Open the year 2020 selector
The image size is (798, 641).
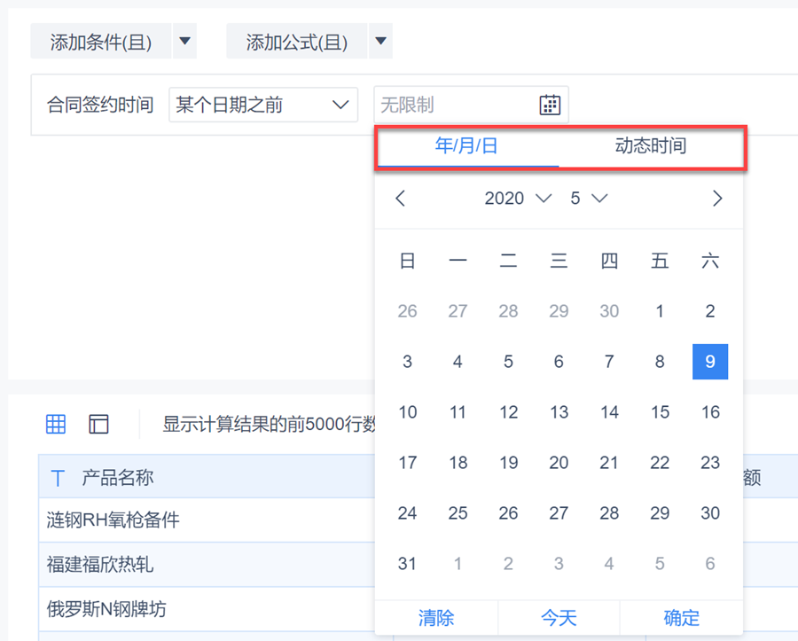pyautogui.click(x=518, y=199)
